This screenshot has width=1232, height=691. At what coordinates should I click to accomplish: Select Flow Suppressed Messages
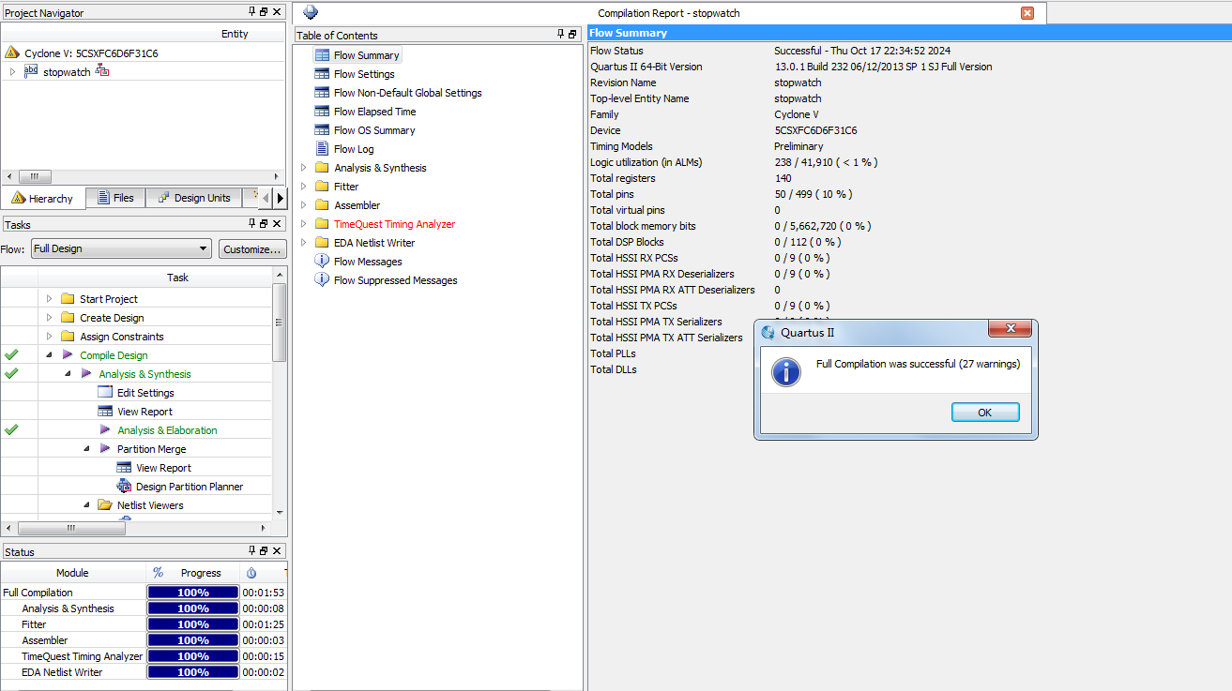395,280
